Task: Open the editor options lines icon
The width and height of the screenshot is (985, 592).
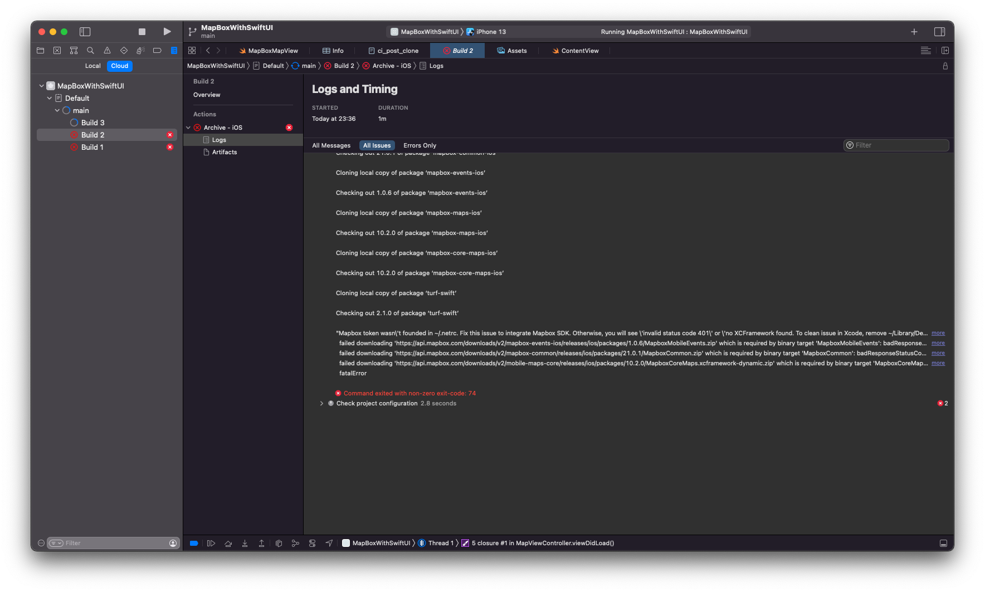Action: pyautogui.click(x=926, y=51)
